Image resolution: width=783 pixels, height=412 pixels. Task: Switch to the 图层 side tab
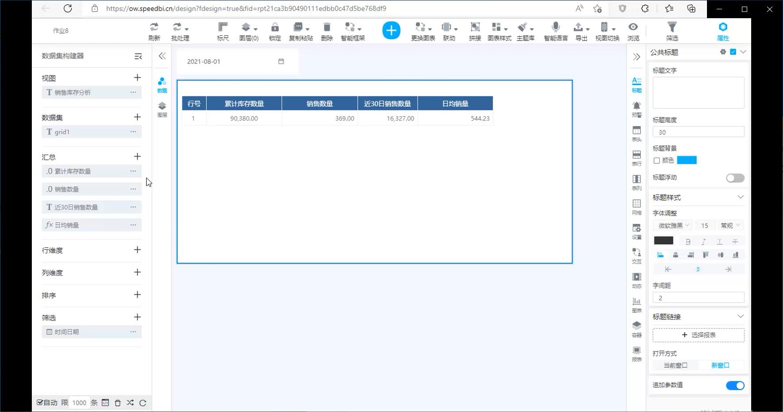(x=162, y=109)
